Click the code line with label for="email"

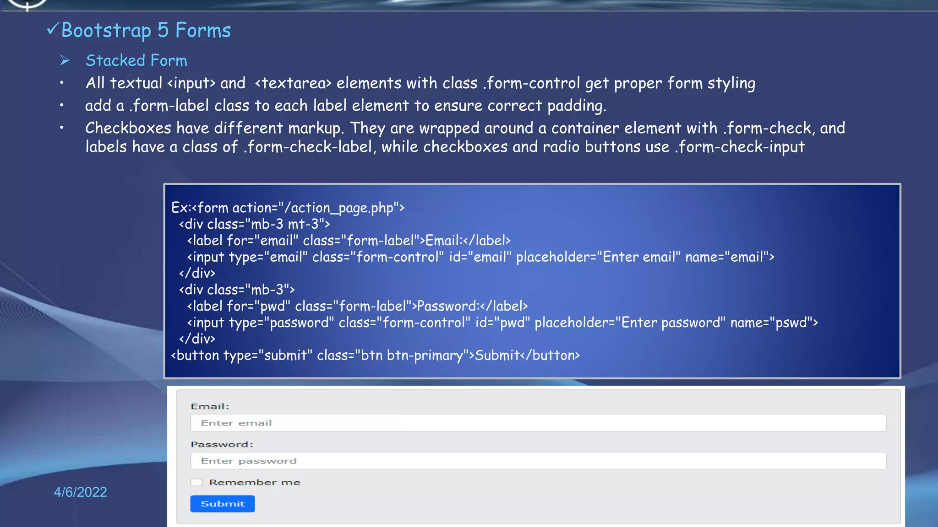[x=349, y=241]
